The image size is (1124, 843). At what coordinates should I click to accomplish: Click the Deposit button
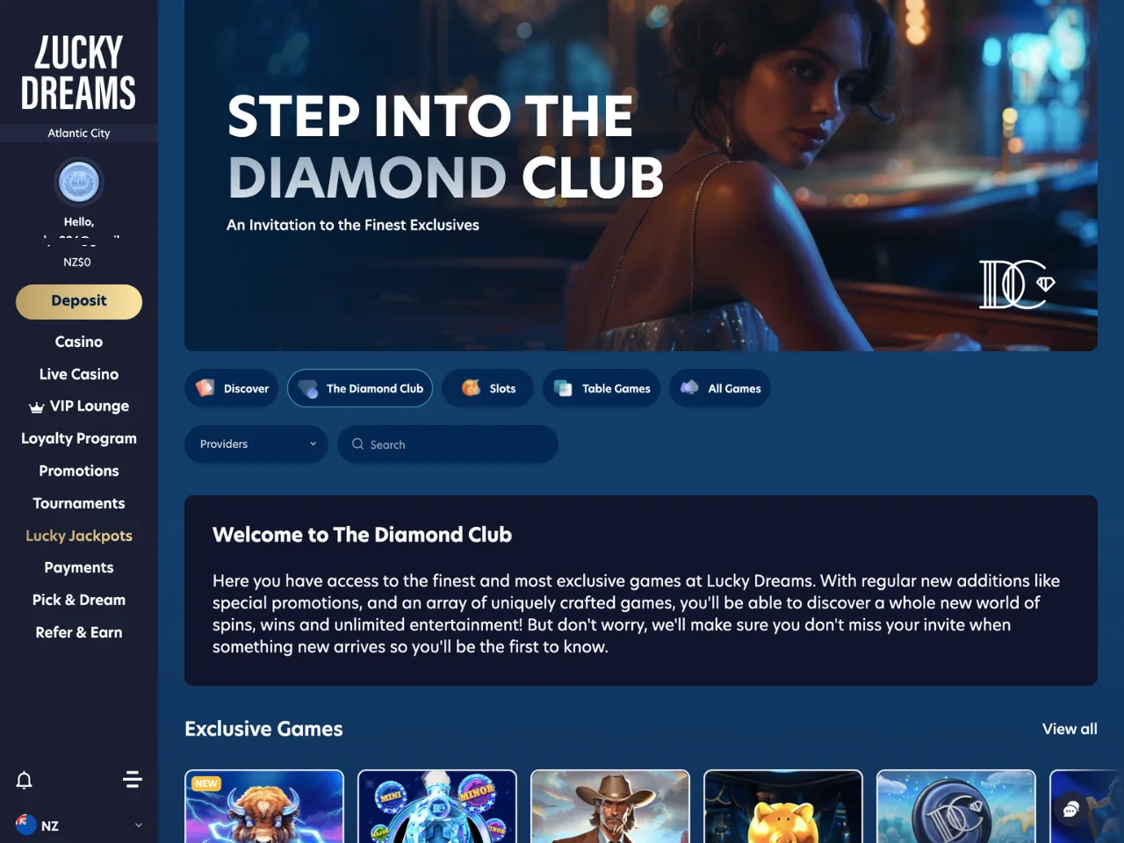coord(79,301)
